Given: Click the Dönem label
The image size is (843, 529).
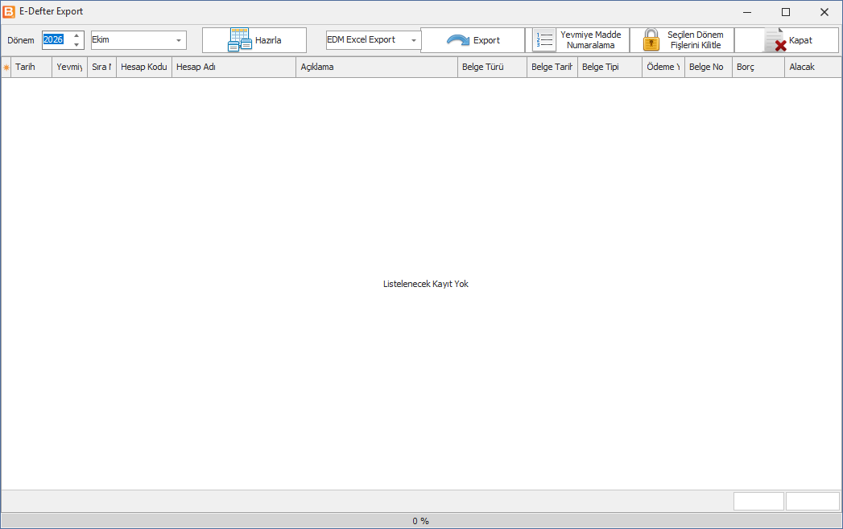Looking at the screenshot, I should [x=21, y=40].
